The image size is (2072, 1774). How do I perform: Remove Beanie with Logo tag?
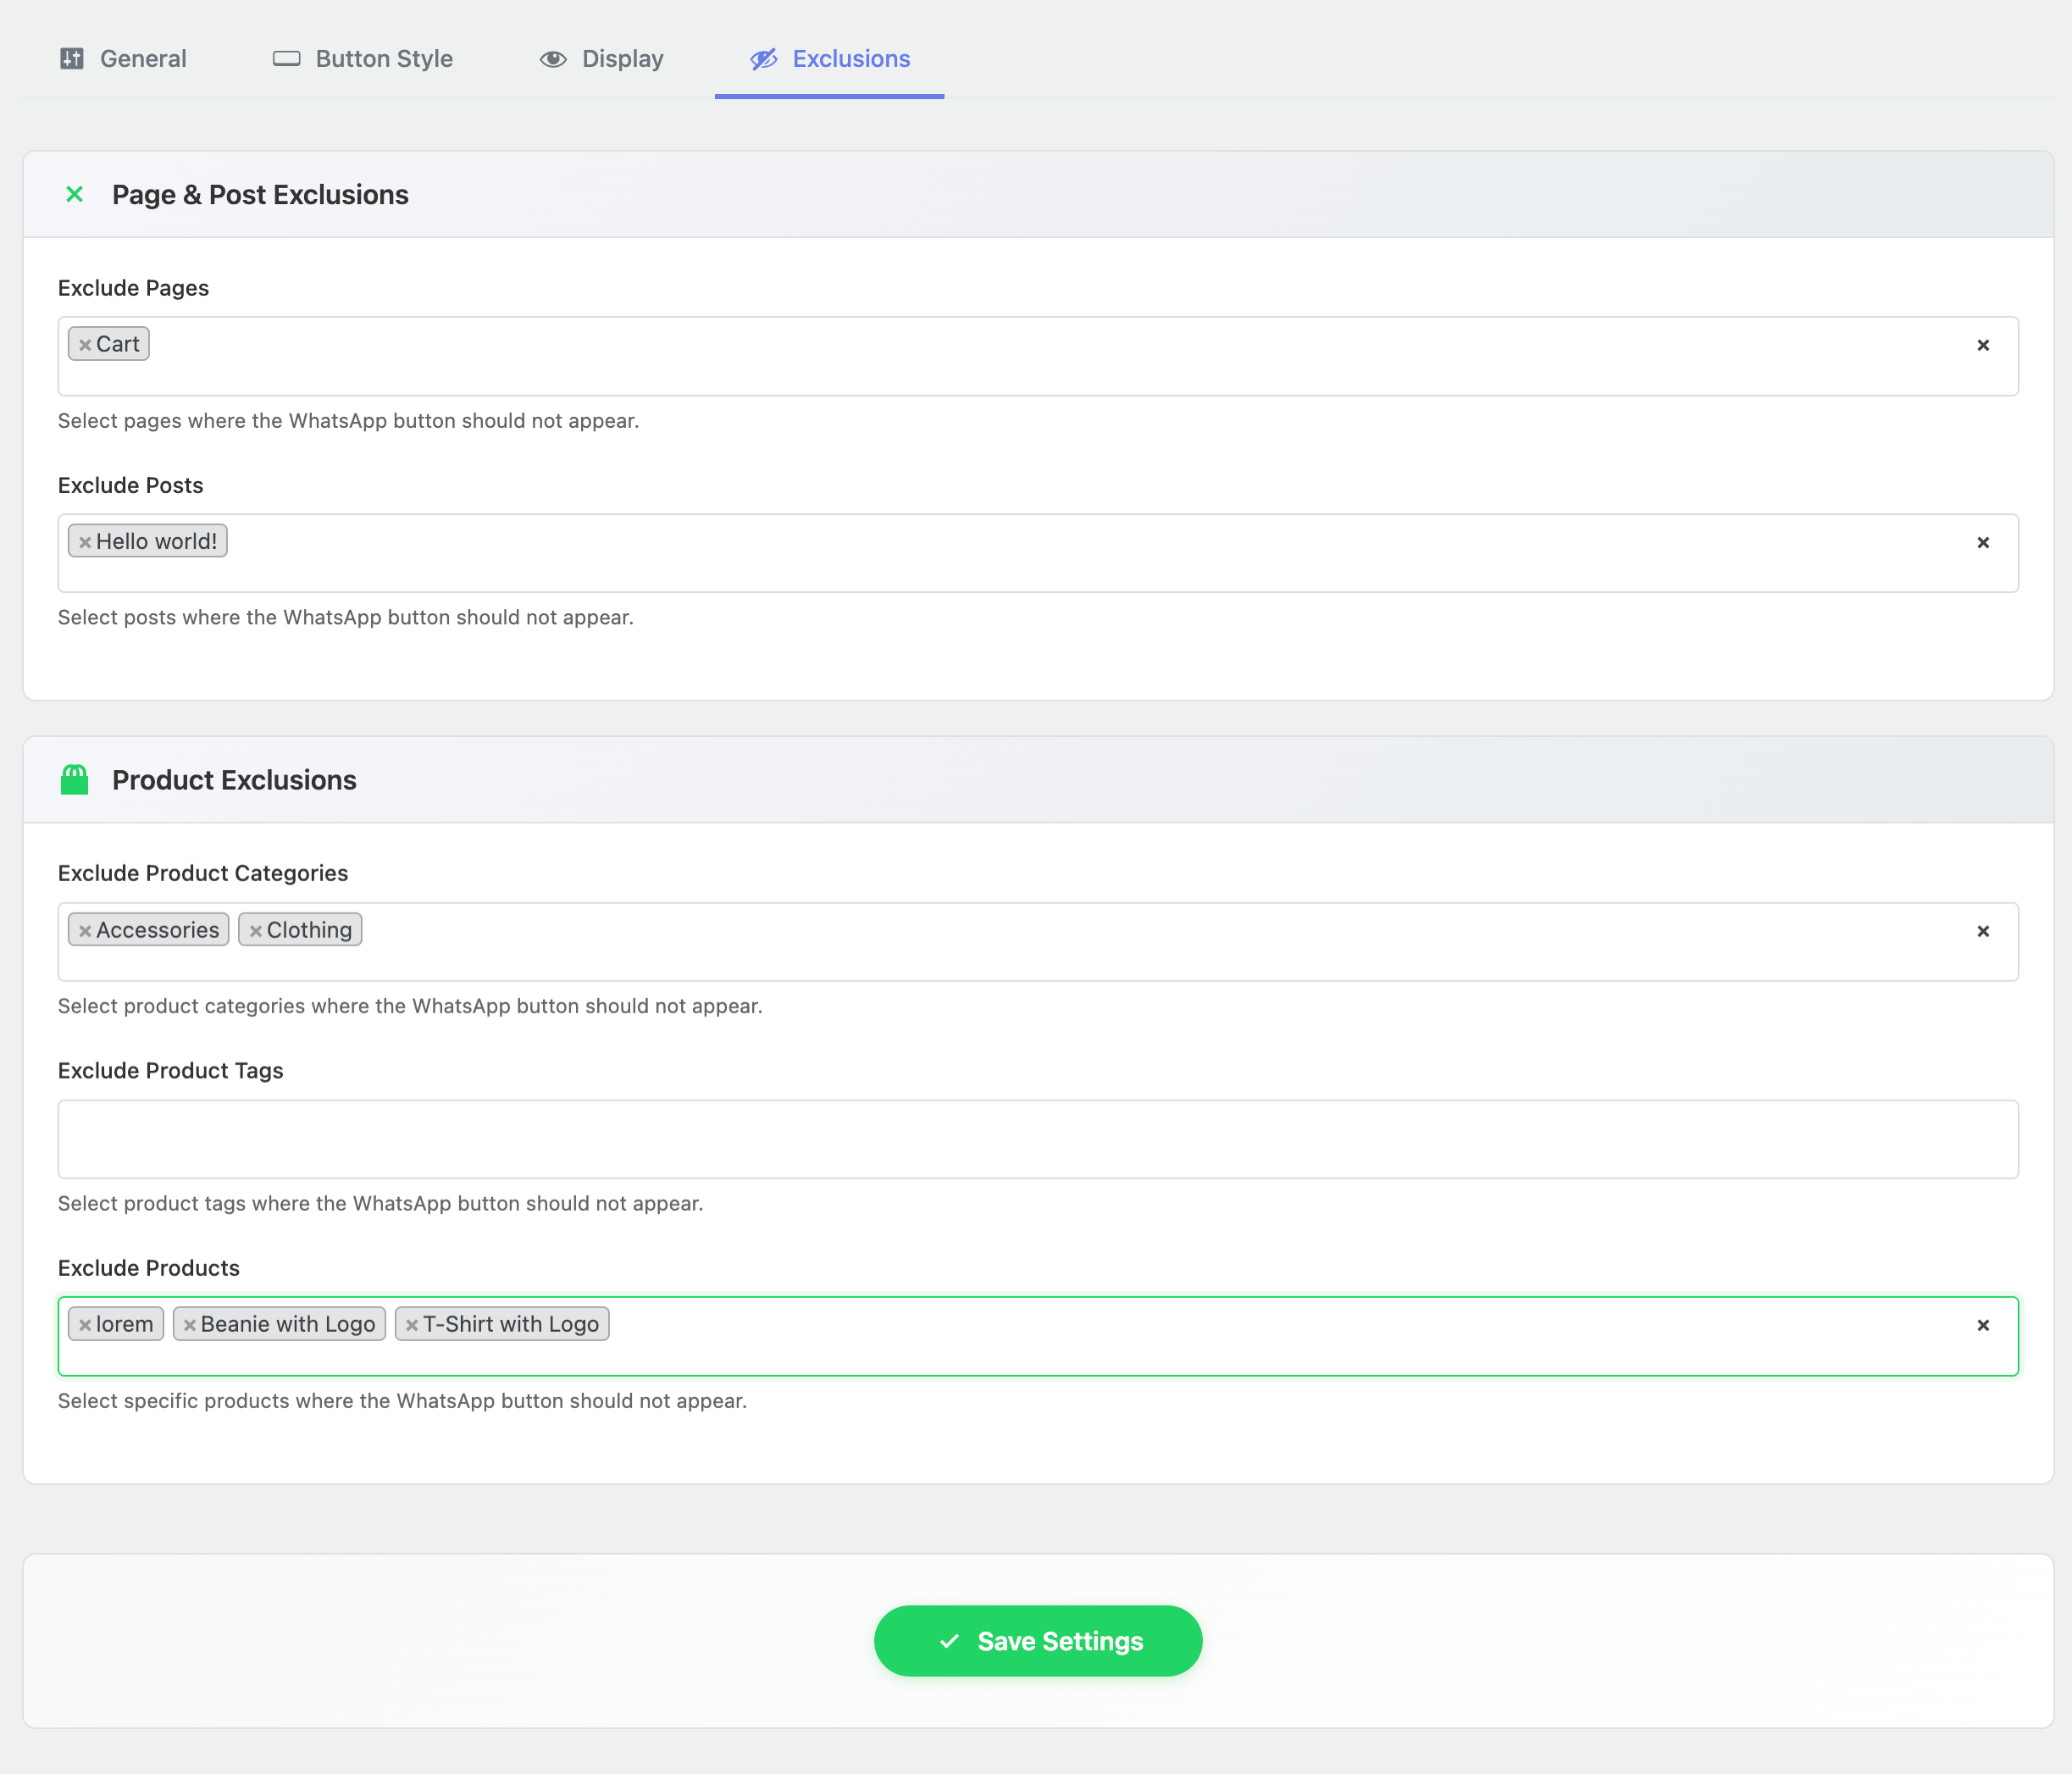pyautogui.click(x=190, y=1325)
